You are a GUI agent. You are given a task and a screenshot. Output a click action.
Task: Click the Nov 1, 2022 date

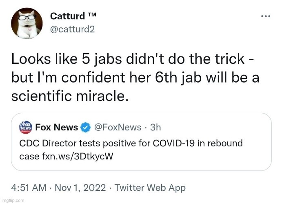point(80,188)
